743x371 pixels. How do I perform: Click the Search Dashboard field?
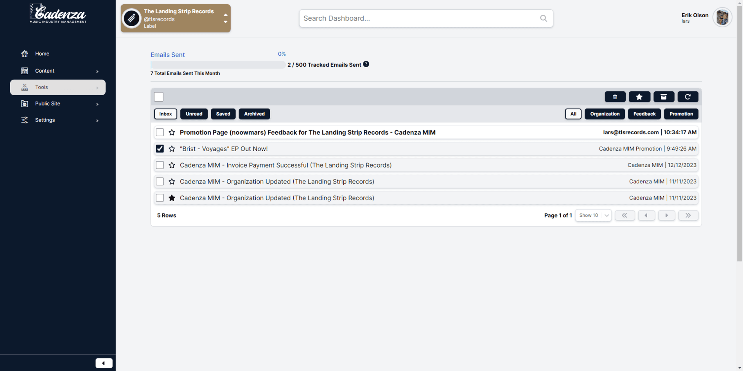pos(426,18)
